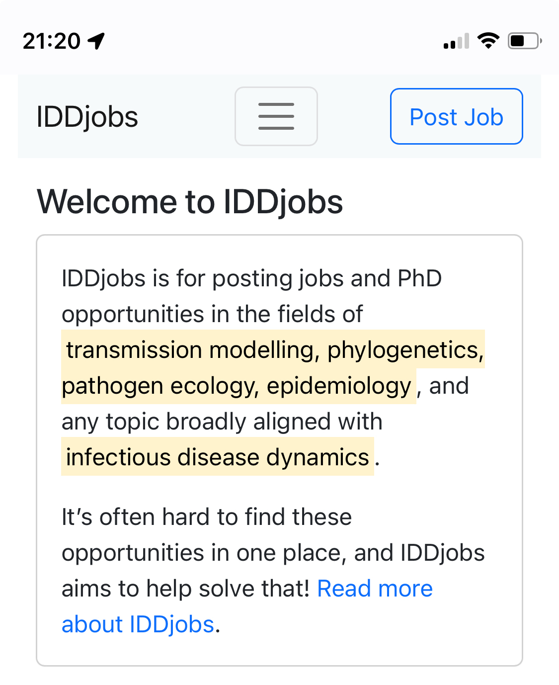
Task: Tap the cellular signal strength icon
Action: click(x=456, y=41)
